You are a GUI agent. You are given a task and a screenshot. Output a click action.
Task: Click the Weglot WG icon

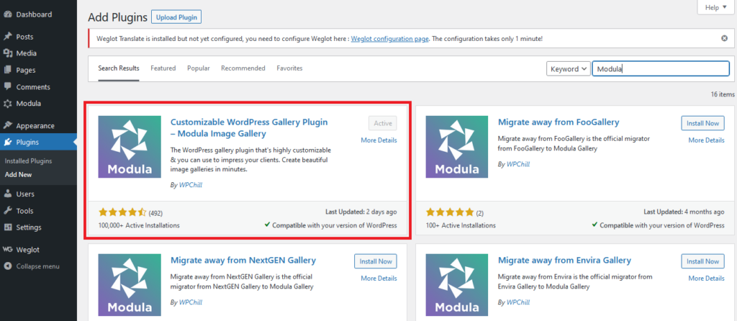tap(8, 249)
